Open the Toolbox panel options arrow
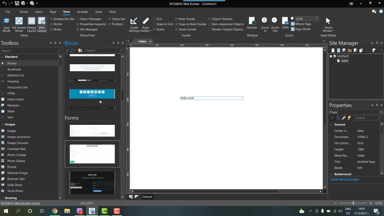384x216 pixels. [x=51, y=43]
